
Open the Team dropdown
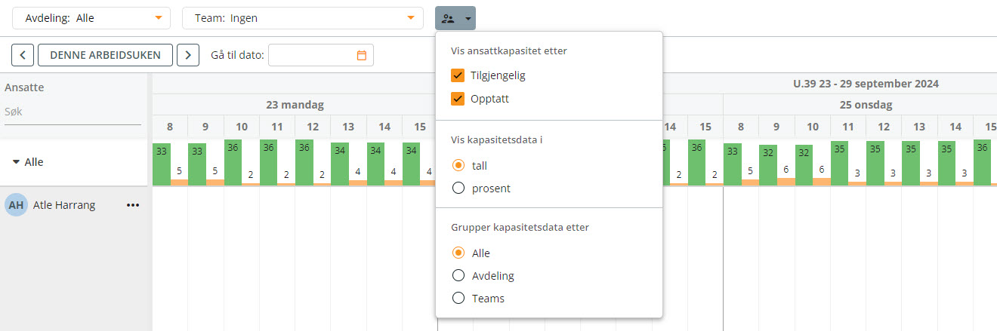tap(303, 18)
